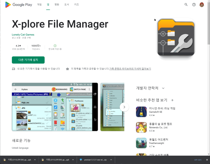210x164 pixels.
Task: Open 동물의 숲 포켓 캠프 title
Action: tap(161, 124)
